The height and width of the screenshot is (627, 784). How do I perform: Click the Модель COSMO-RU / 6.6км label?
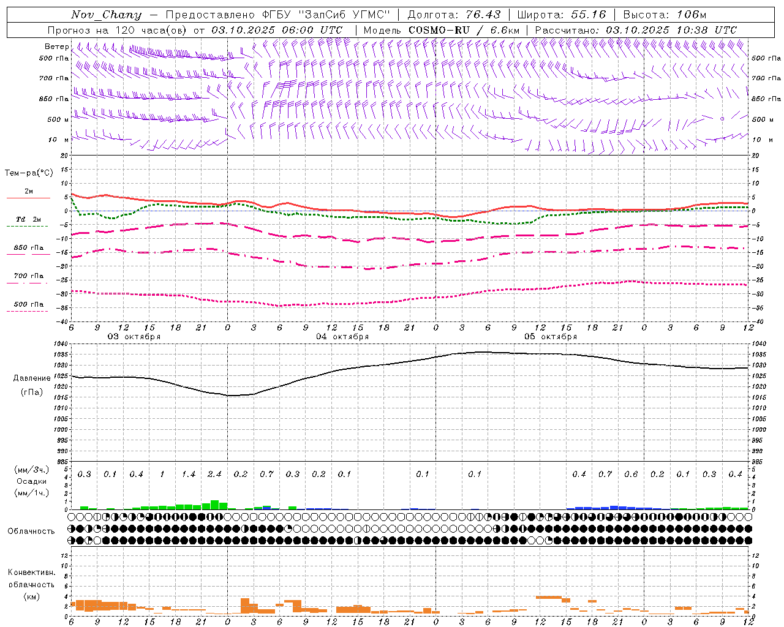point(442,30)
